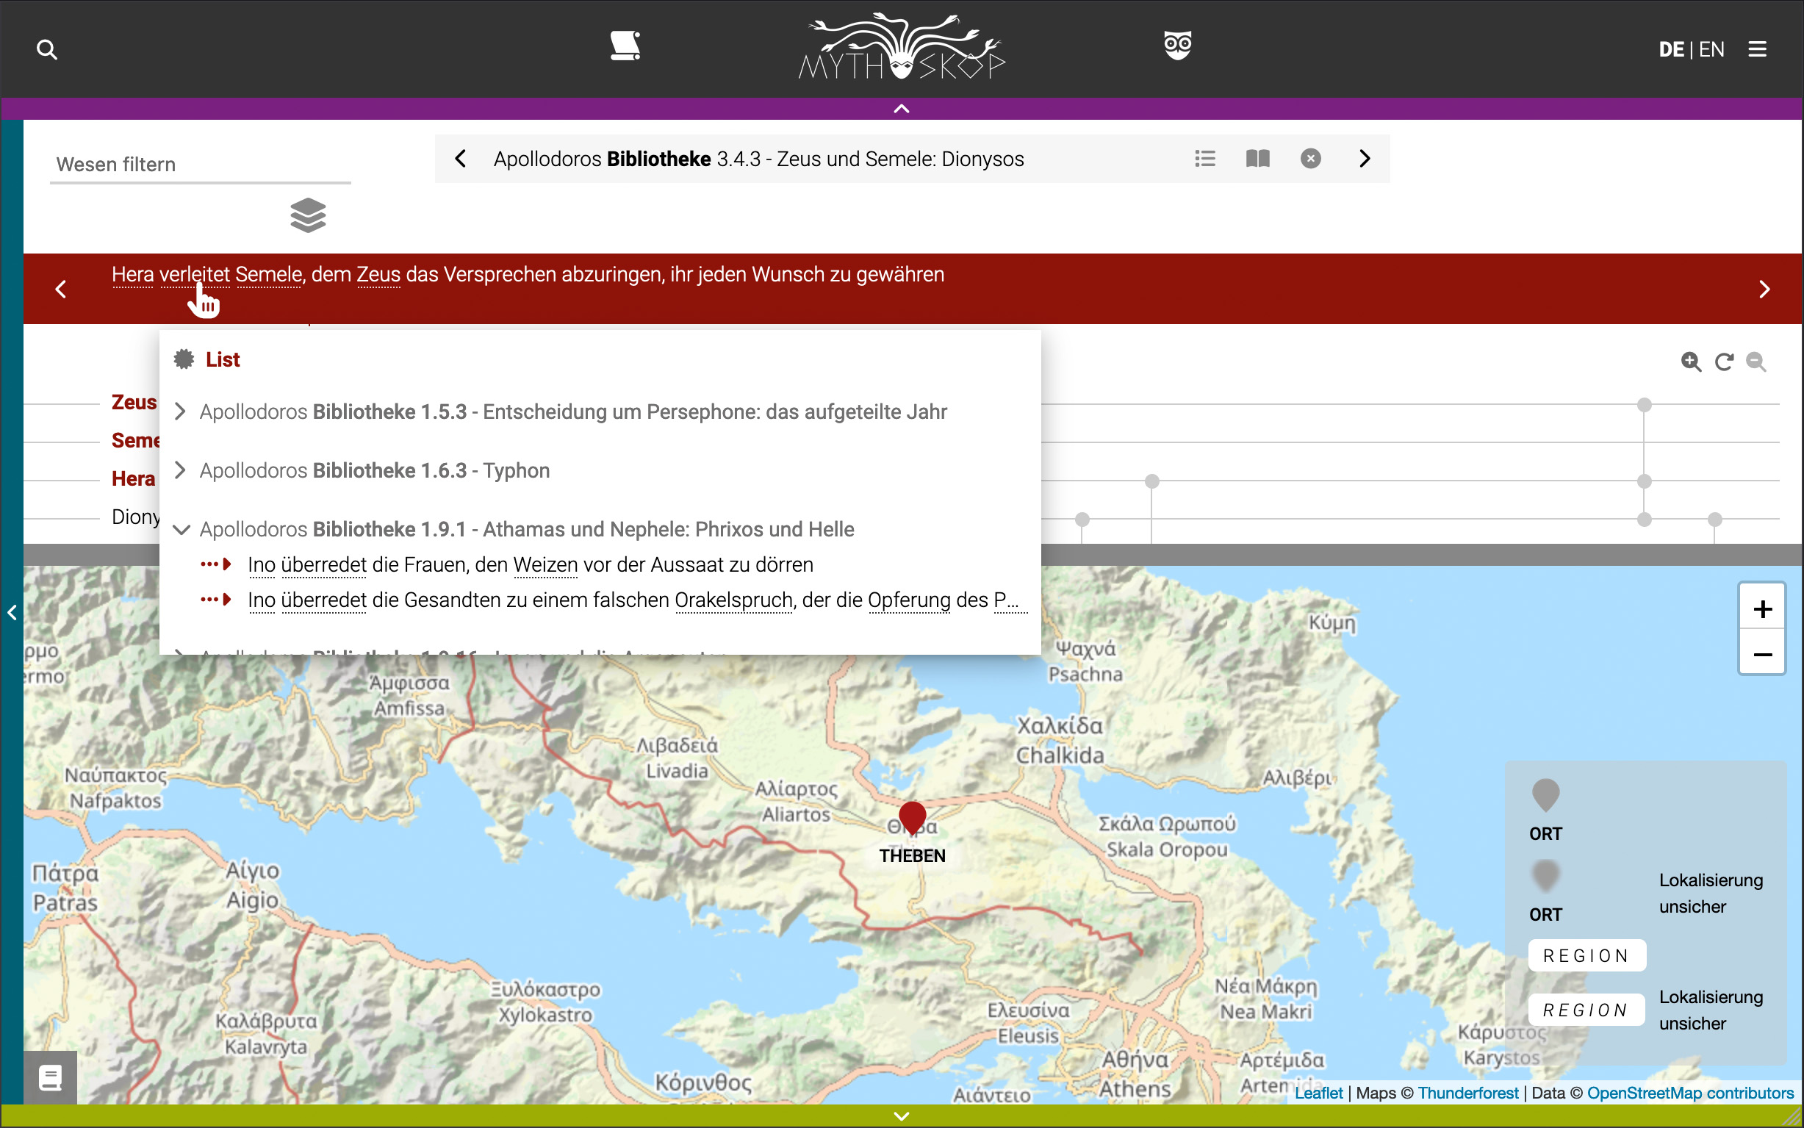Screen dimensions: 1804x1128
Task: Open the Thunderforest link
Action: coord(1467,1093)
